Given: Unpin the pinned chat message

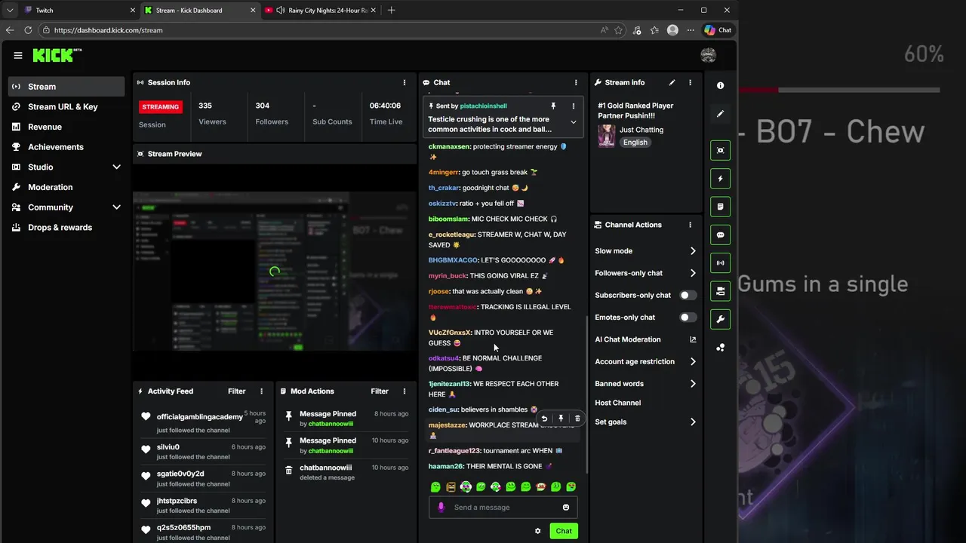Looking at the screenshot, I should click(553, 106).
